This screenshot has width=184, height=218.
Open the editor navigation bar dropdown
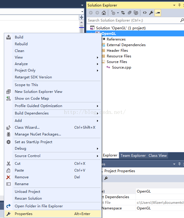[x=82, y=12]
